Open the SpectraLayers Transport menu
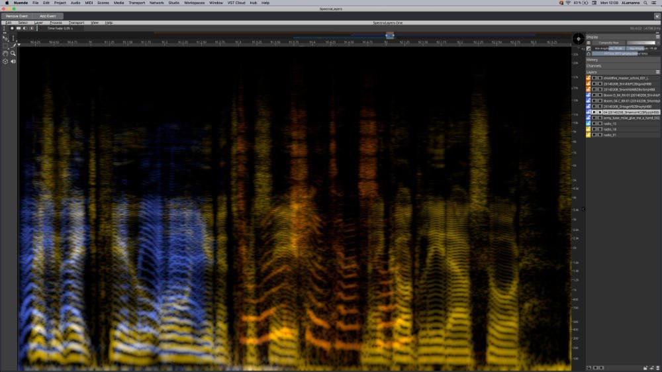Image resolution: width=662 pixels, height=372 pixels. coord(76,23)
